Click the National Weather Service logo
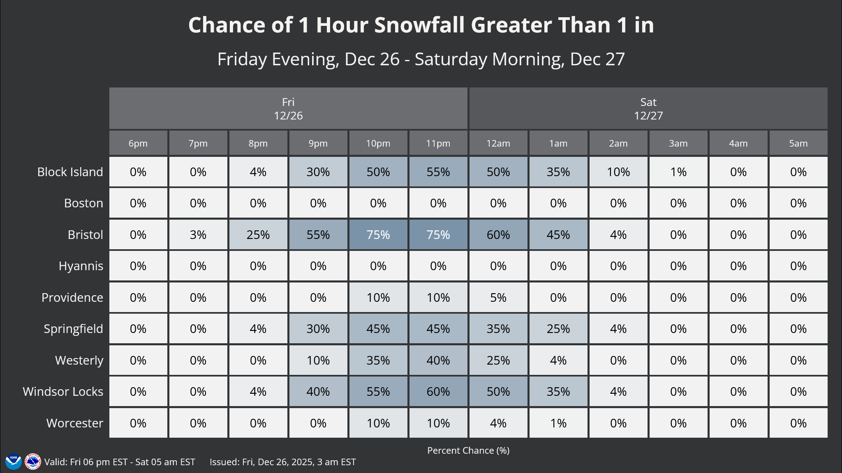 [x=33, y=462]
